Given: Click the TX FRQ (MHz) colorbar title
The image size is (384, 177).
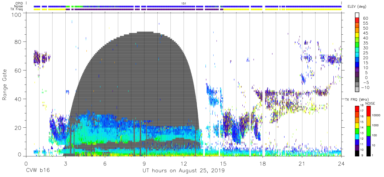Looking at the screenshot, I should click(357, 99).
